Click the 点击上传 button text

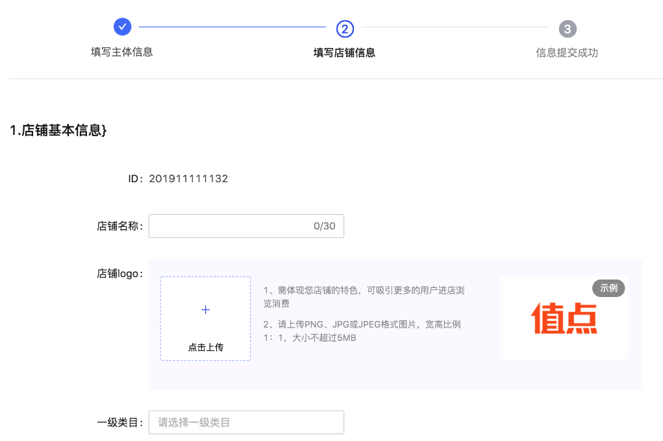coord(205,348)
